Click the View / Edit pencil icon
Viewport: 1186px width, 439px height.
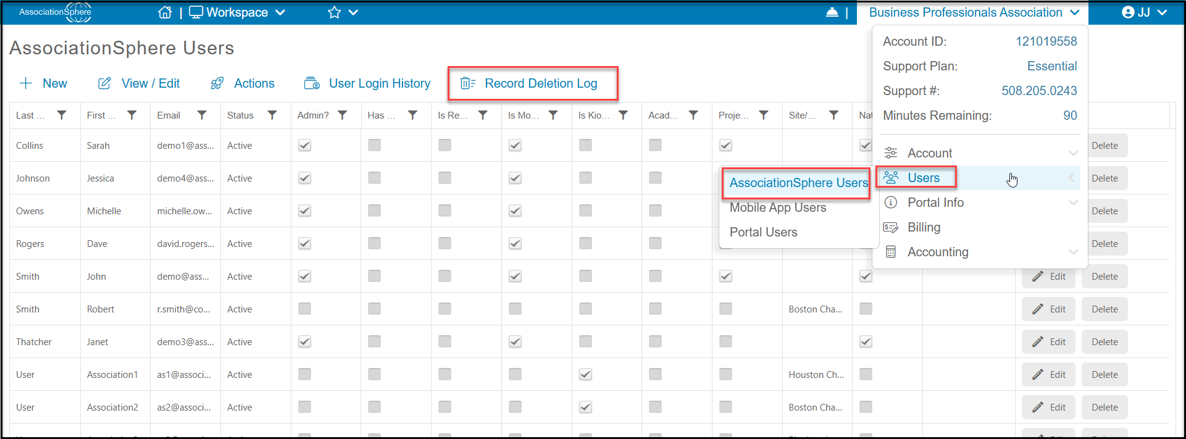point(105,83)
